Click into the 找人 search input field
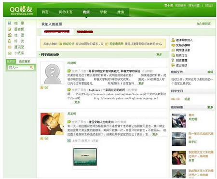Screen dimensions: 217x179 18,67
